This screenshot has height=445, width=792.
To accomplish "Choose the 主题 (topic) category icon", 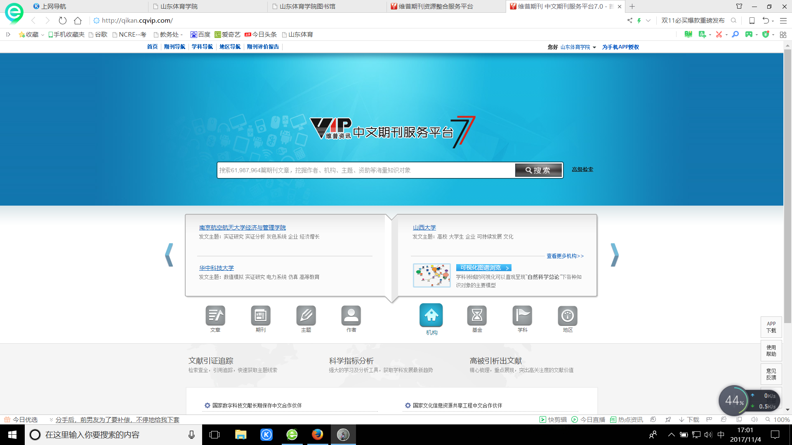I will (306, 316).
